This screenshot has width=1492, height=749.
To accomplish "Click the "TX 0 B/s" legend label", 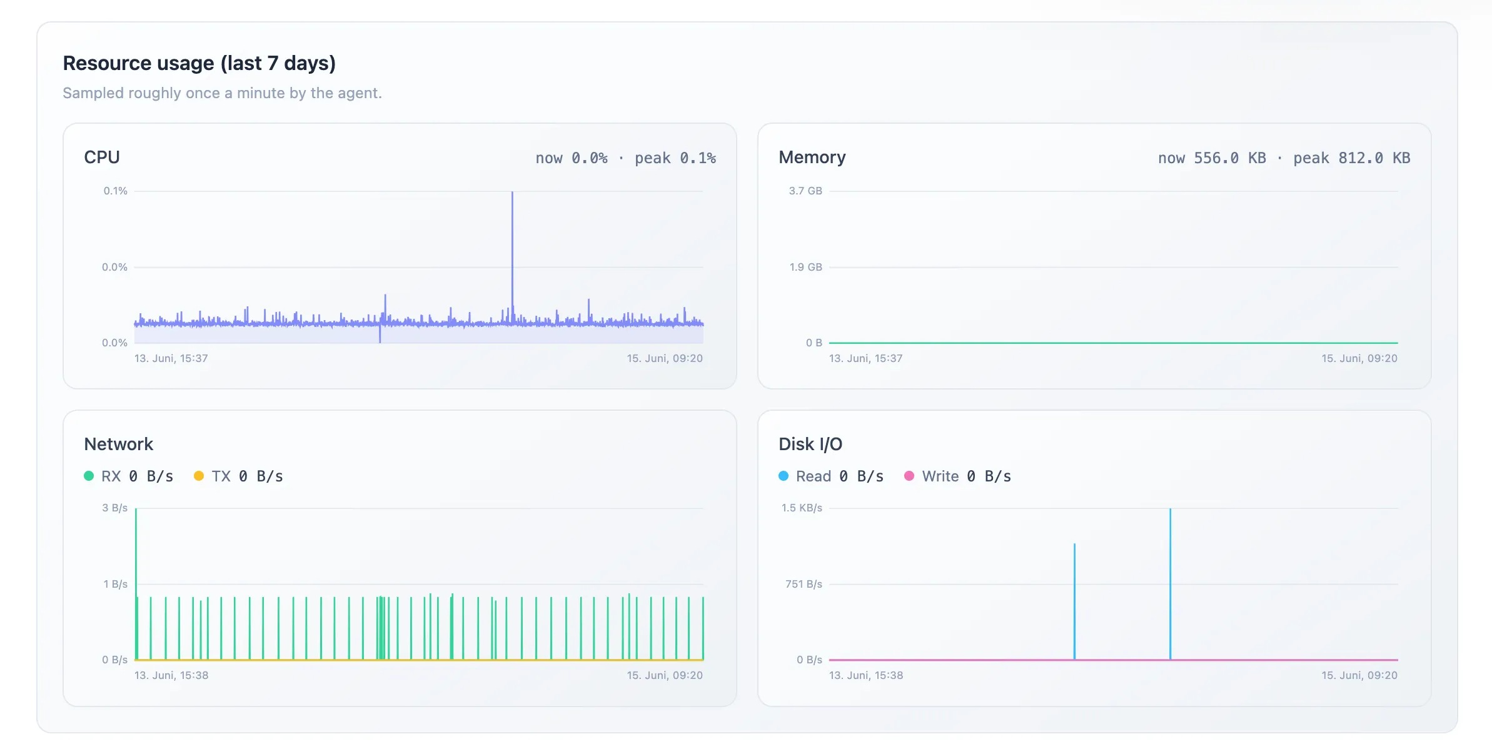I will 248,476.
